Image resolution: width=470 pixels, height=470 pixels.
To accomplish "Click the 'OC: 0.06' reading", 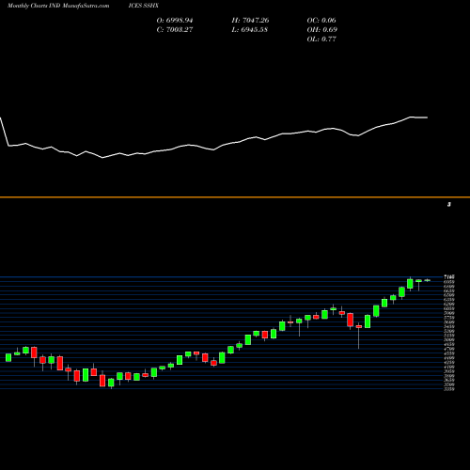I will (x=321, y=21).
